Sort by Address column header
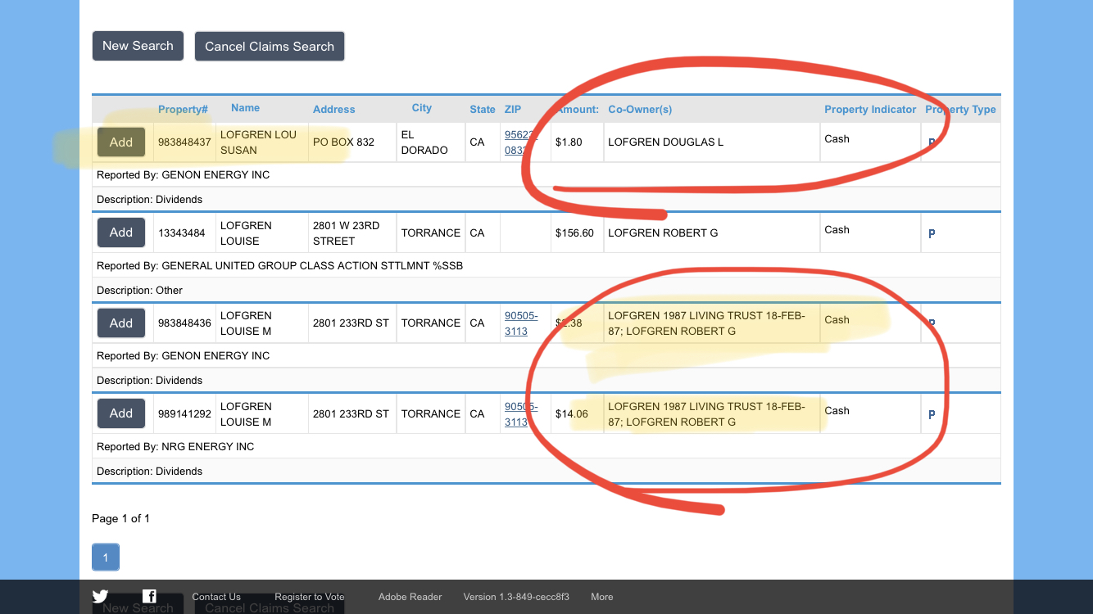 334,110
